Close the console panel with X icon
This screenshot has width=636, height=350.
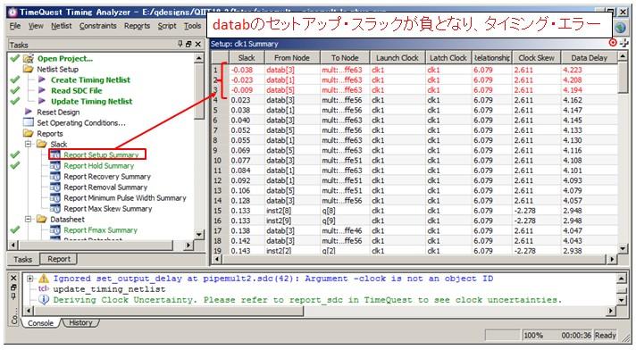point(13,278)
